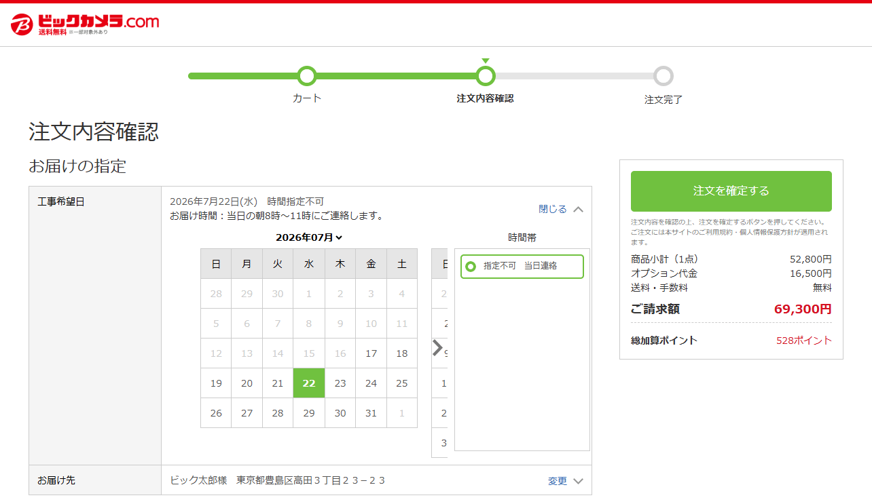Image resolution: width=872 pixels, height=502 pixels.
Task: Click the 送料・手数料 無料 value
Action: (x=822, y=288)
